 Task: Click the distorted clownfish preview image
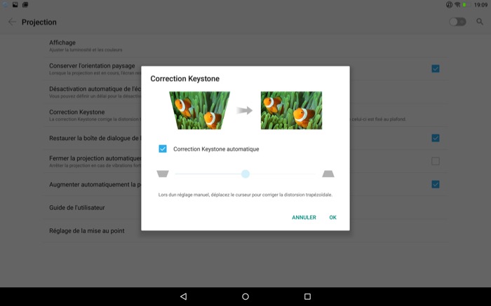coord(199,111)
